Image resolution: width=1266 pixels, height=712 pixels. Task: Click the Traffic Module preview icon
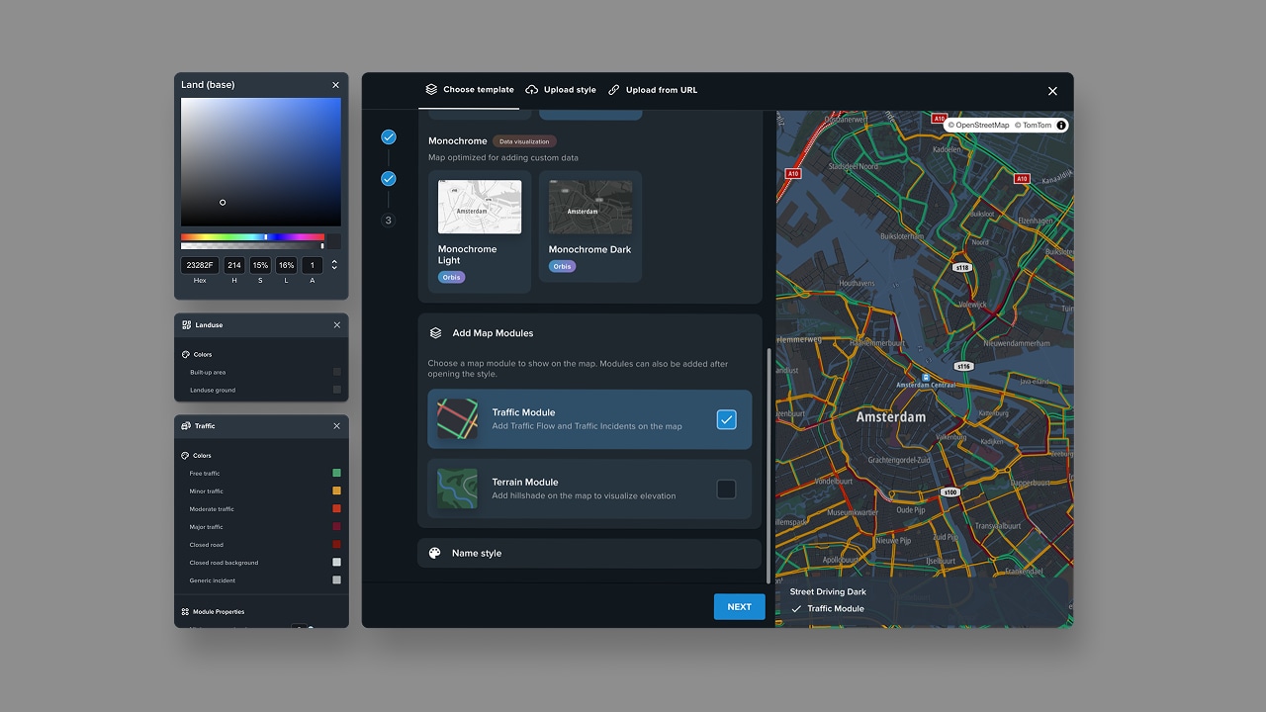point(457,418)
